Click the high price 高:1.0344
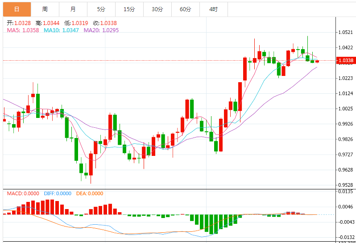This screenshot has width=356, height=243. pyautogui.click(x=47, y=23)
